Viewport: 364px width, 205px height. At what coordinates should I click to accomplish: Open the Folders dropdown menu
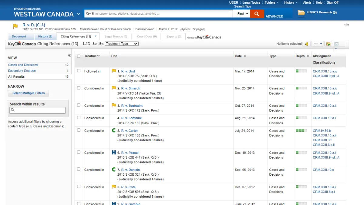click(x=271, y=2)
